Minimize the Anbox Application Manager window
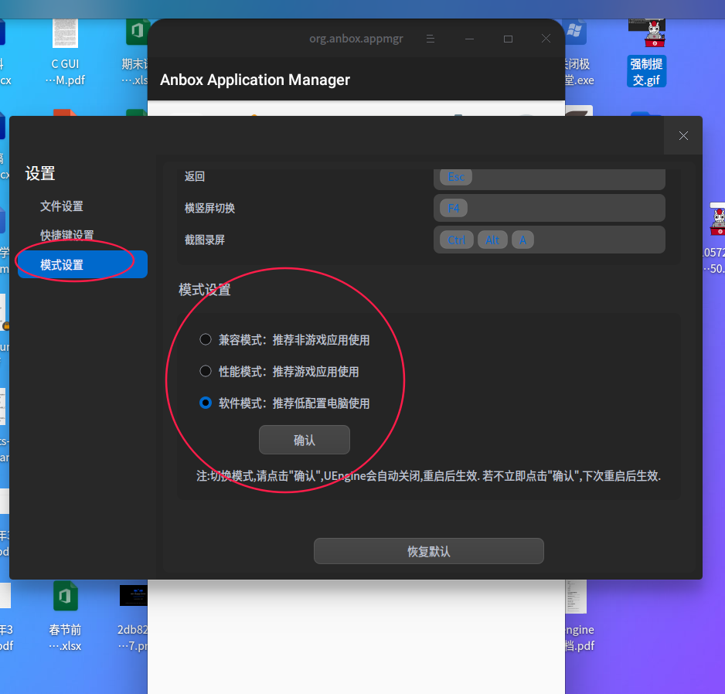 coord(469,39)
